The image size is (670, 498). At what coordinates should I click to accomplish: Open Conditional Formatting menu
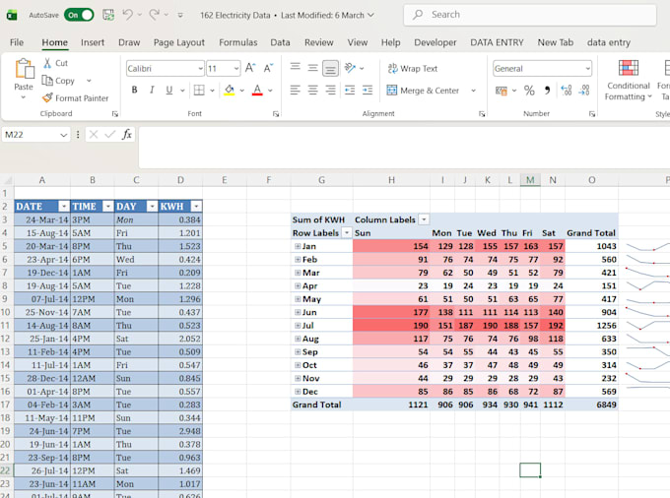pos(629,81)
